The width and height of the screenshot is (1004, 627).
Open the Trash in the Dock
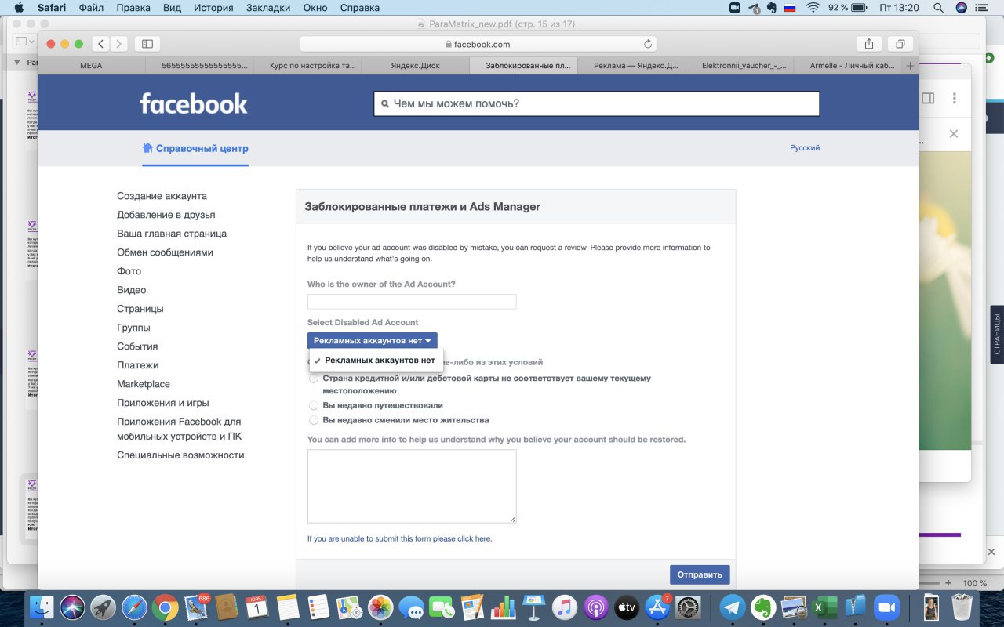tap(962, 607)
